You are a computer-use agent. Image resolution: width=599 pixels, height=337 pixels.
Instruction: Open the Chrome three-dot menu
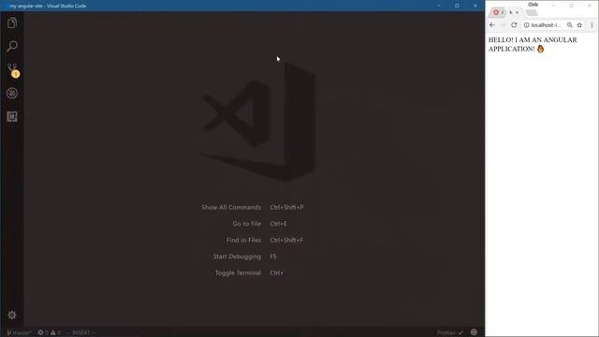click(592, 25)
